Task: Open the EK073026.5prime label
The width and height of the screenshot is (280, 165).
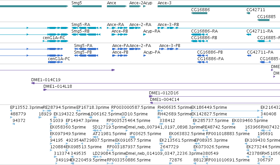Action: point(211,147)
